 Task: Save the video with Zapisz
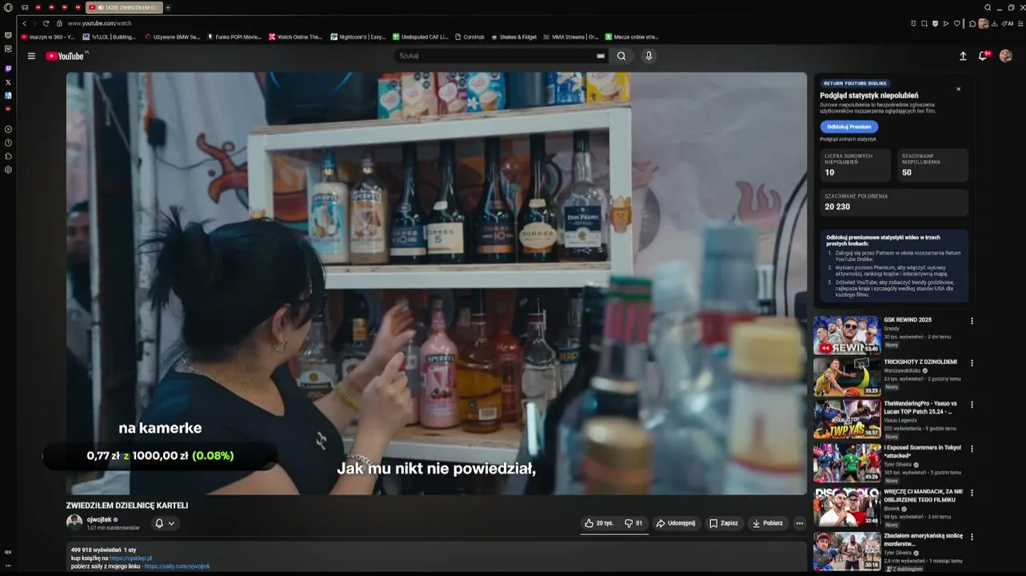tap(724, 523)
